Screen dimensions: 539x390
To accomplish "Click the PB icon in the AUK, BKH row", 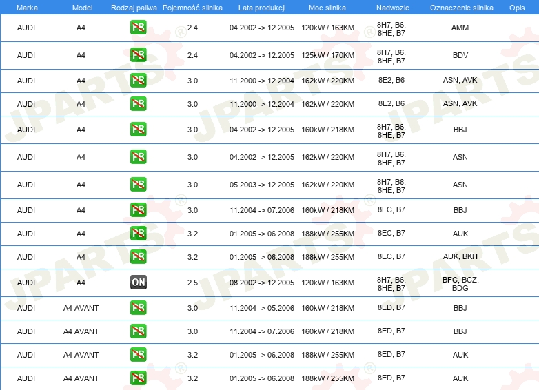I will (138, 257).
